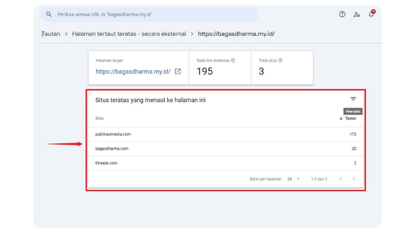Click the 173 links value
The width and height of the screenshot is (415, 233).
click(353, 134)
